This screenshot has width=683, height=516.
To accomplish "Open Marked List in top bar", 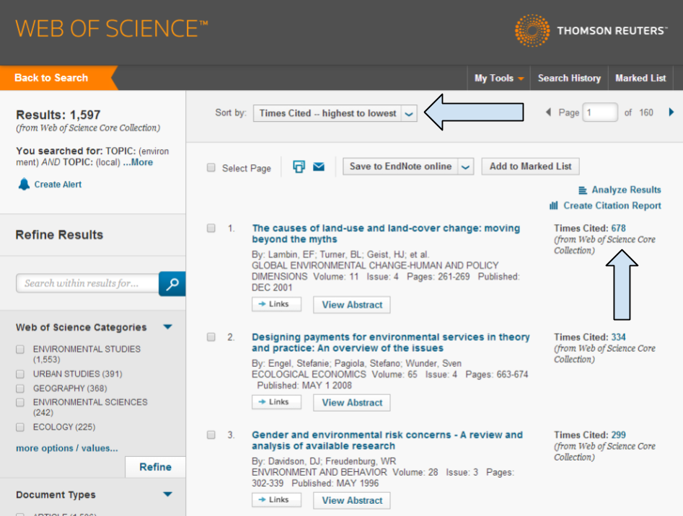I will (640, 78).
